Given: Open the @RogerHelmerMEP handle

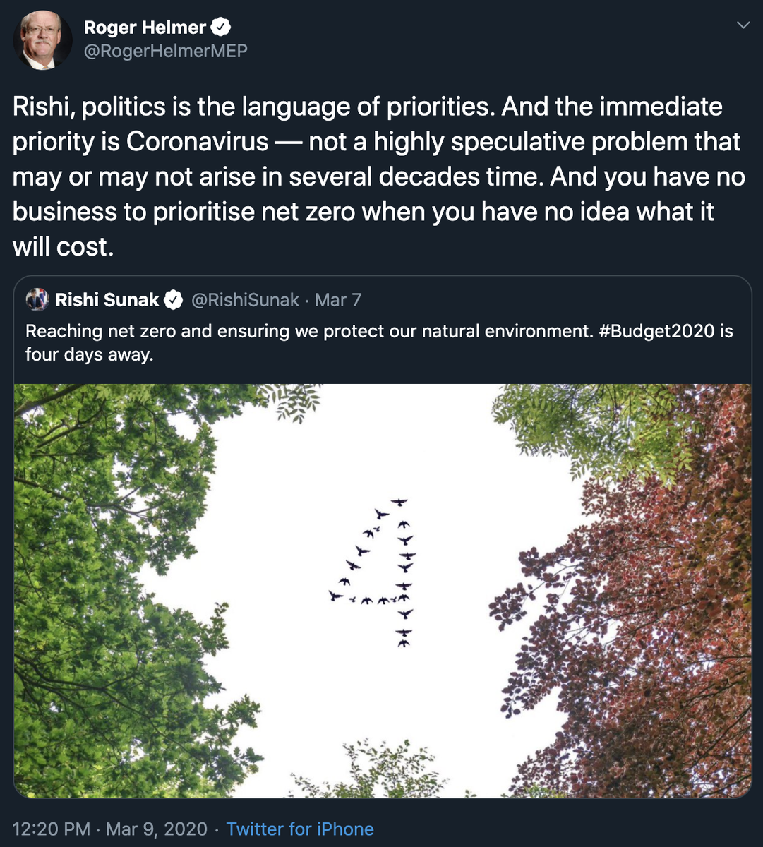Looking at the screenshot, I should pos(166,52).
